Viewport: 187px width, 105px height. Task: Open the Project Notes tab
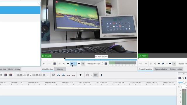176,69
